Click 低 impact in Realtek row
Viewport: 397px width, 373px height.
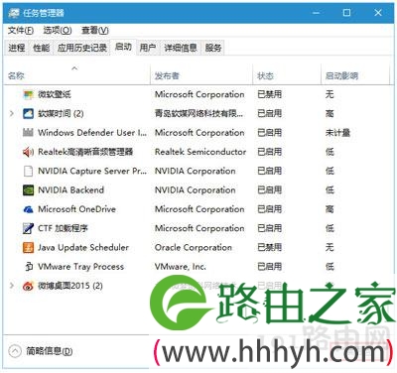click(330, 152)
